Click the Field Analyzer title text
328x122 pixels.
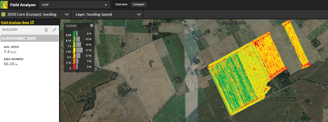tap(23, 5)
